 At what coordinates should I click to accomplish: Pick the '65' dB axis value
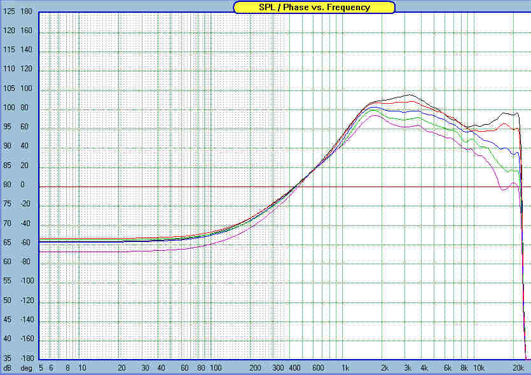(x=7, y=243)
